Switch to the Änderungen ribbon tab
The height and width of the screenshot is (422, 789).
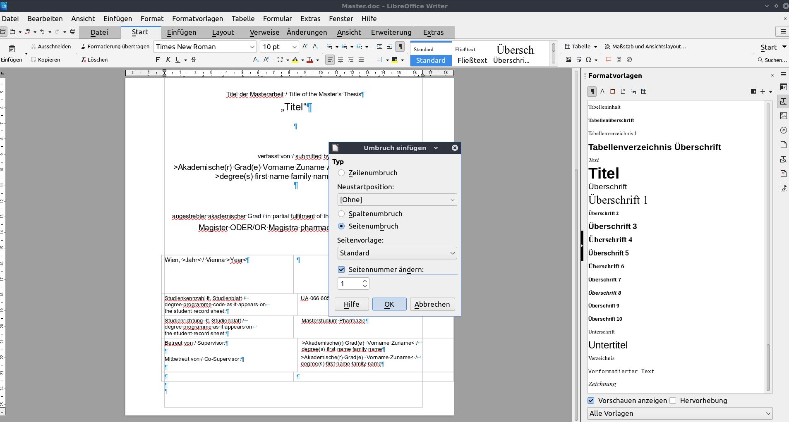pyautogui.click(x=307, y=32)
